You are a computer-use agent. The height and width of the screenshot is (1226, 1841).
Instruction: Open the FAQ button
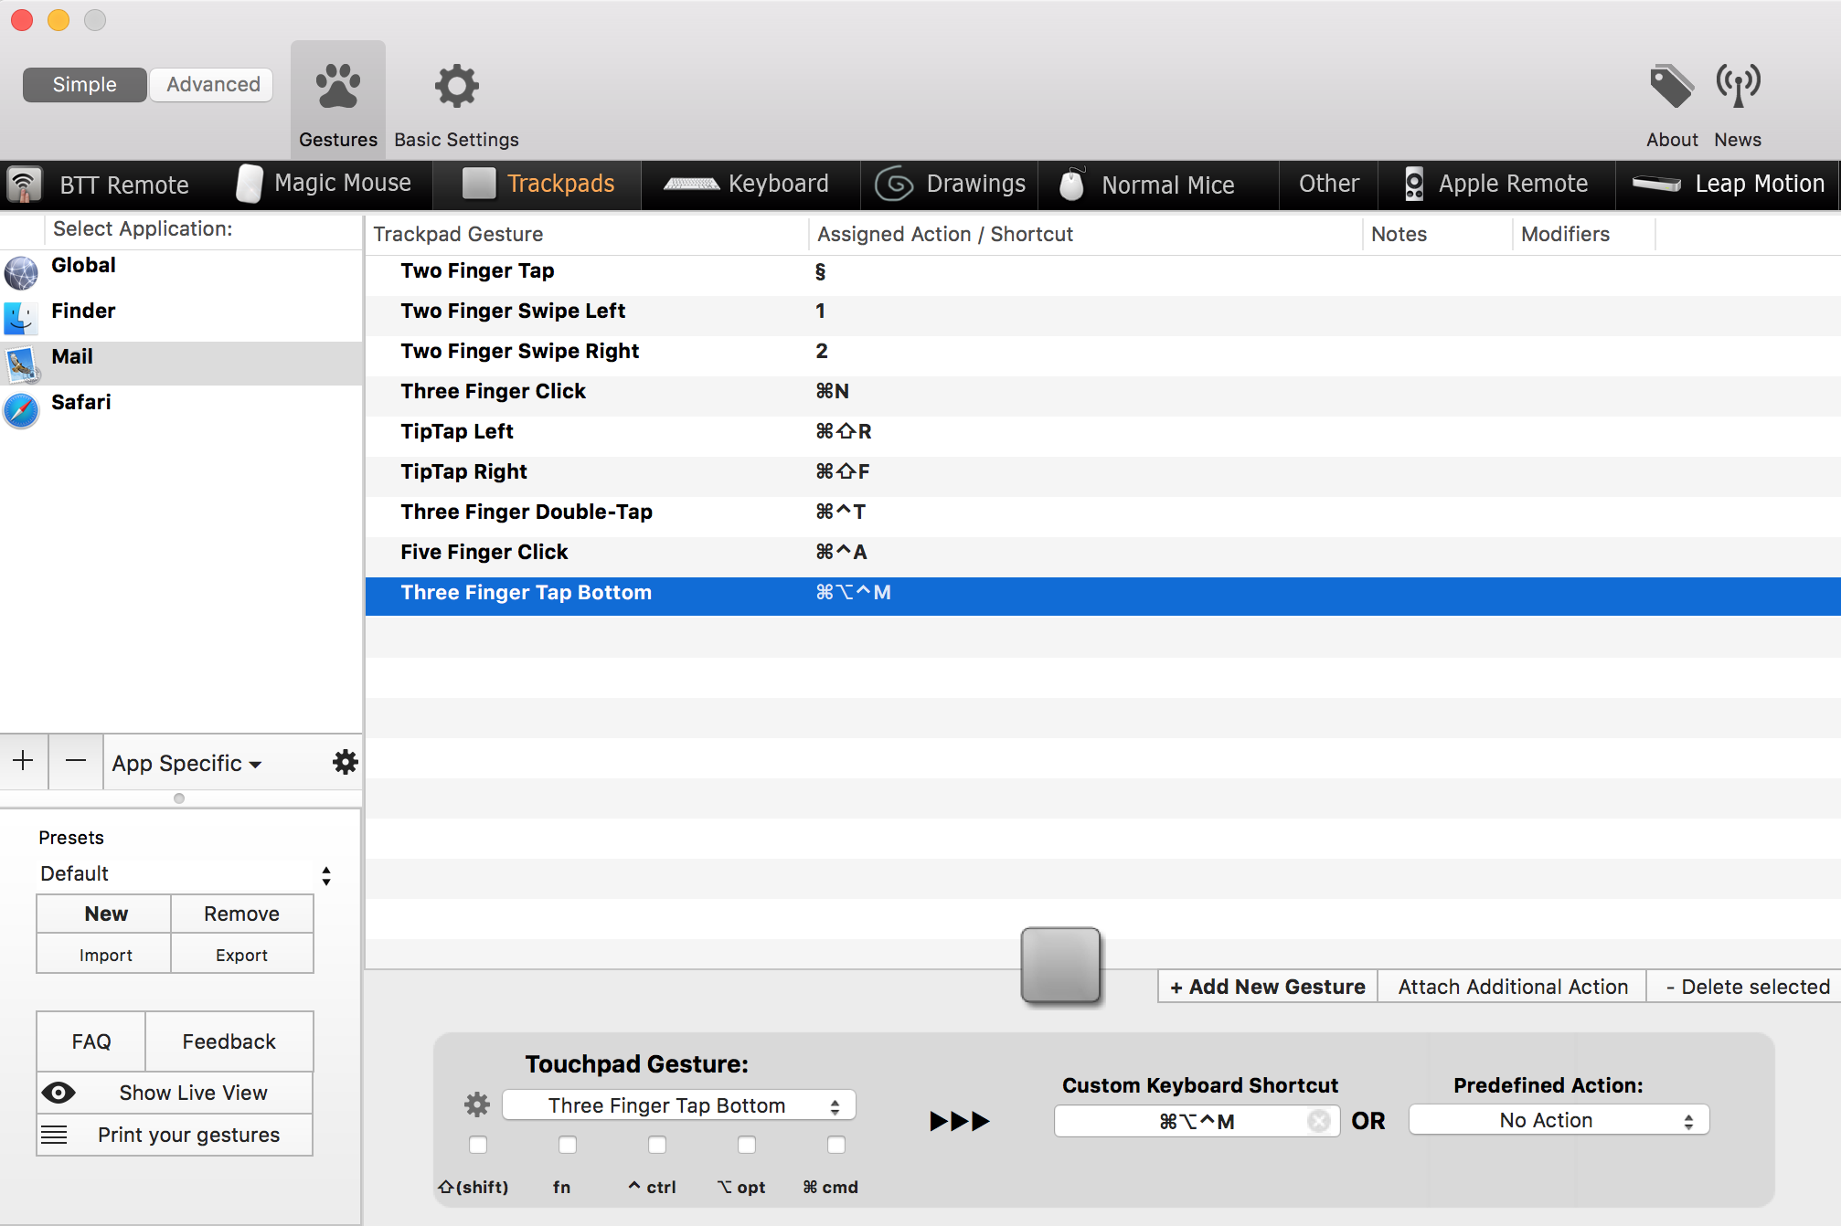tap(91, 1041)
